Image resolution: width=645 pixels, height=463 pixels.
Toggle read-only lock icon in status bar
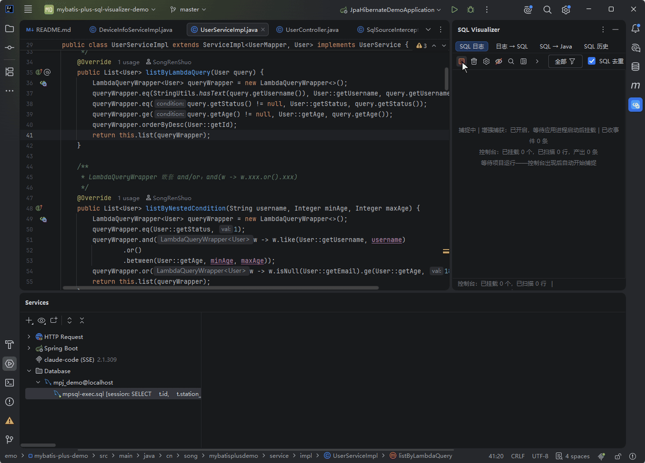618,456
